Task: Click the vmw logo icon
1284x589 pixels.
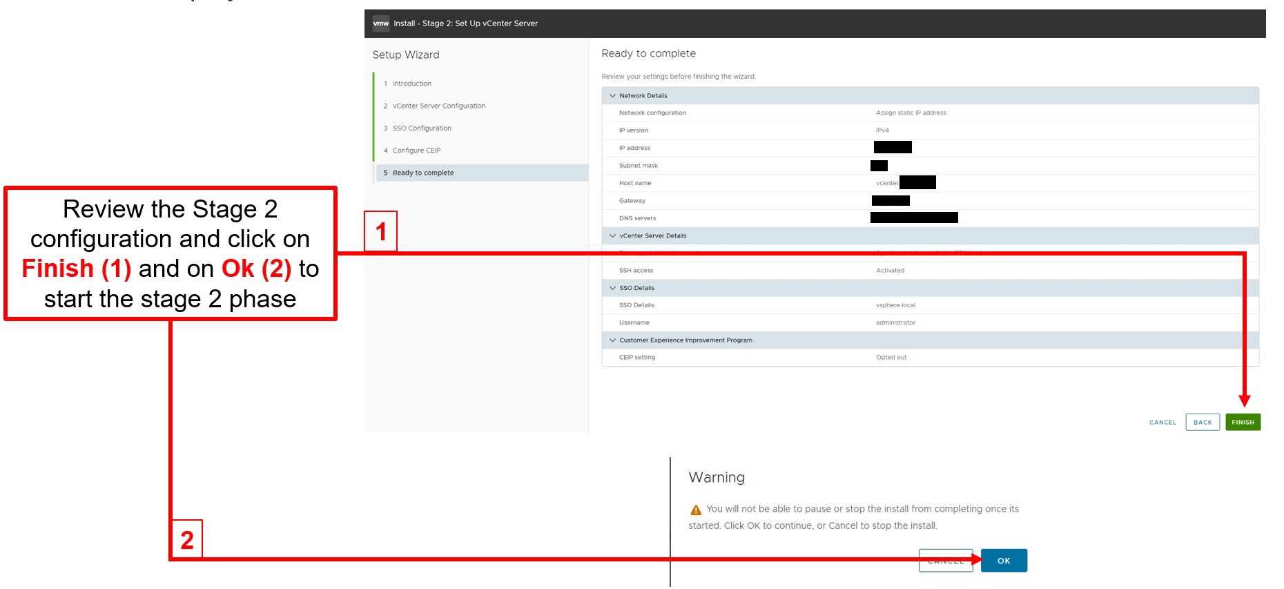Action: [x=381, y=23]
